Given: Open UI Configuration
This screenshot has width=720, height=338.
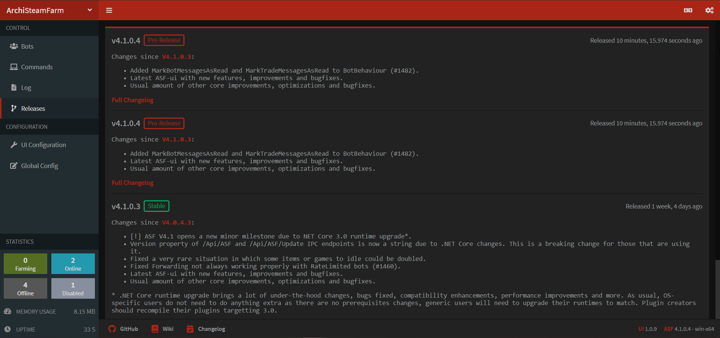Looking at the screenshot, I should tap(49, 145).
